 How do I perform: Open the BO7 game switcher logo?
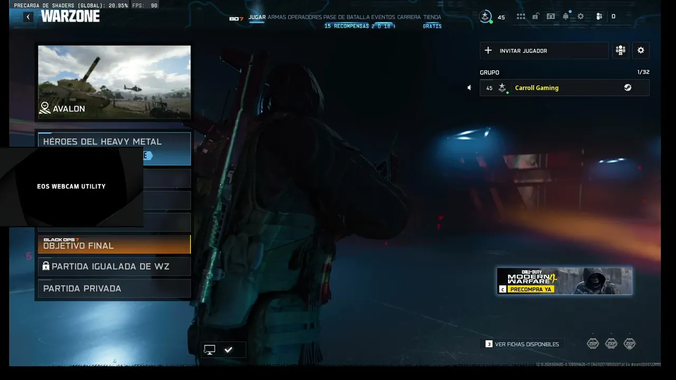click(236, 18)
